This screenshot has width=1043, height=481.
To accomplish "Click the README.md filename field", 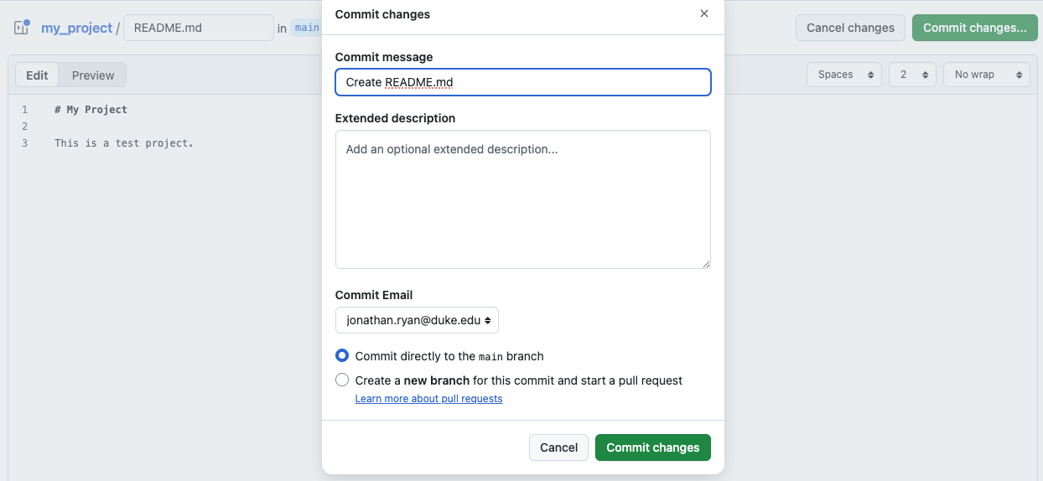I will [198, 28].
